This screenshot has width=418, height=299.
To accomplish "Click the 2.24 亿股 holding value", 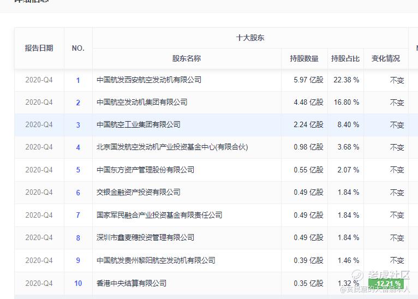I will coord(308,125).
